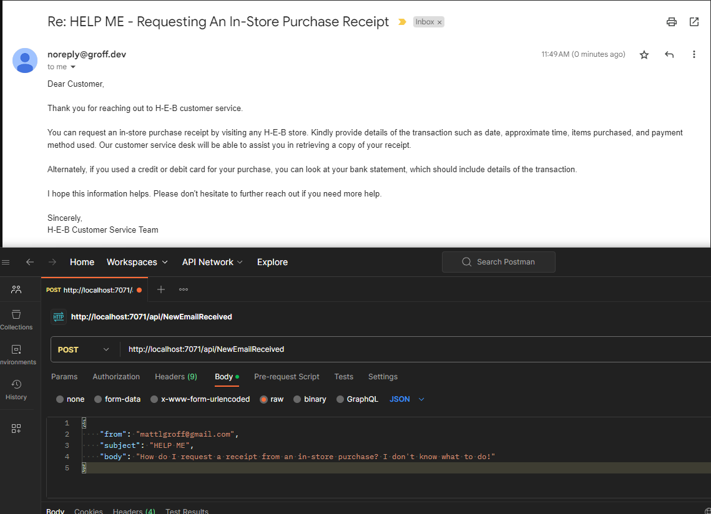Click the "from" line in JSON editor

[x=169, y=434]
